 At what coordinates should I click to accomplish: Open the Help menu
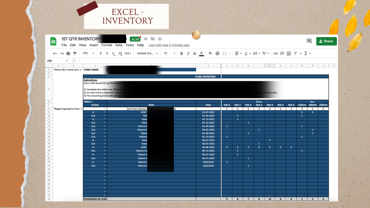(140, 45)
